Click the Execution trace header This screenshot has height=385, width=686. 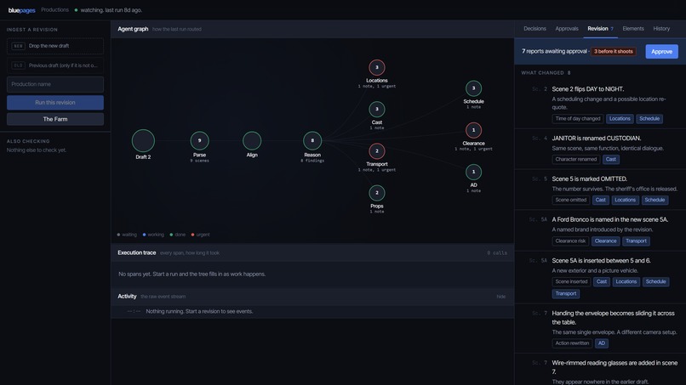pos(312,253)
